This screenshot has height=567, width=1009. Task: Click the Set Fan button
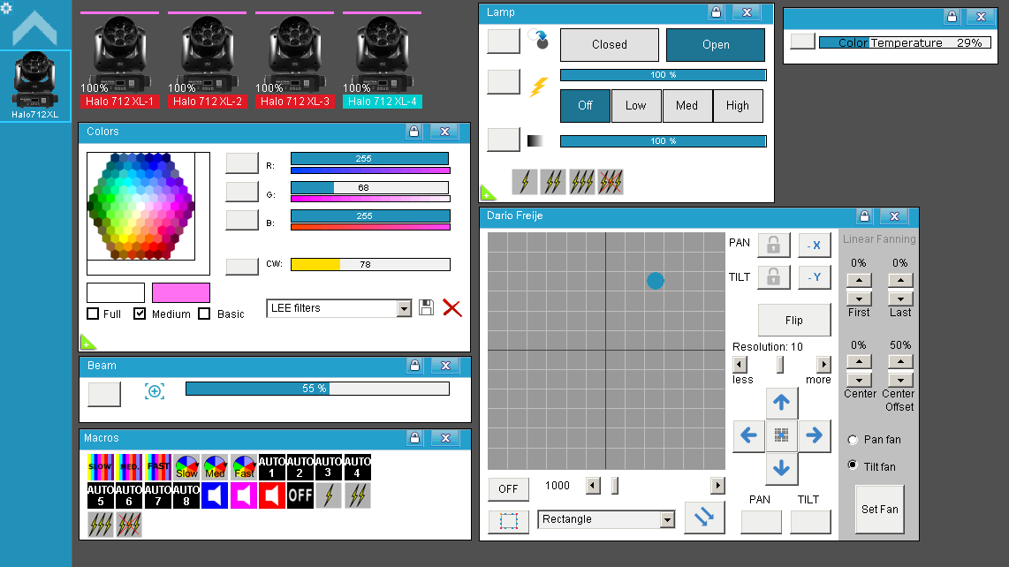(880, 509)
